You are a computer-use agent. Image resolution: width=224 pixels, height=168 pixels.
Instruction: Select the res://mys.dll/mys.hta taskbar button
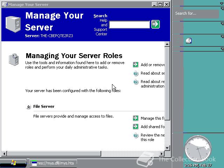coord(53,163)
